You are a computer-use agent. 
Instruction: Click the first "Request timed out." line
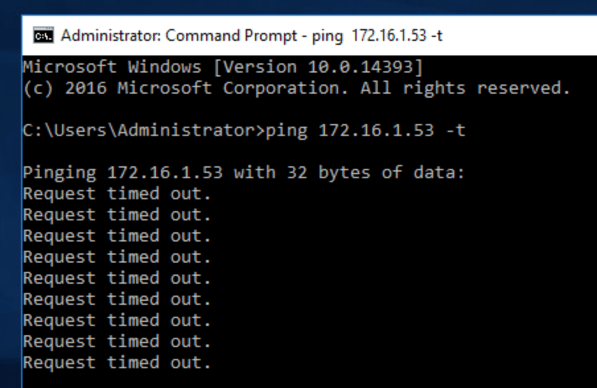click(117, 194)
